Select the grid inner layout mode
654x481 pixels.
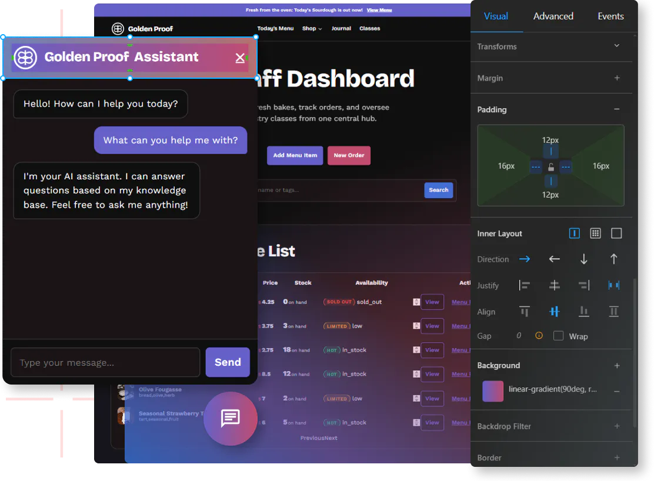click(596, 233)
